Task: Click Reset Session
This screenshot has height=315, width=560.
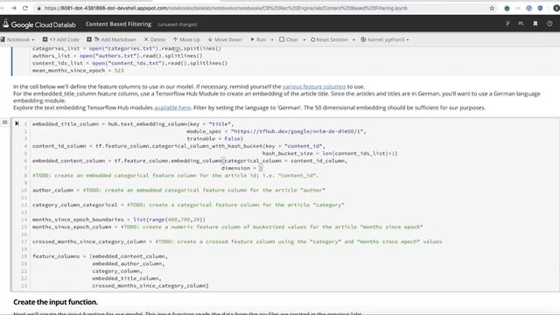Action: tap(329, 39)
